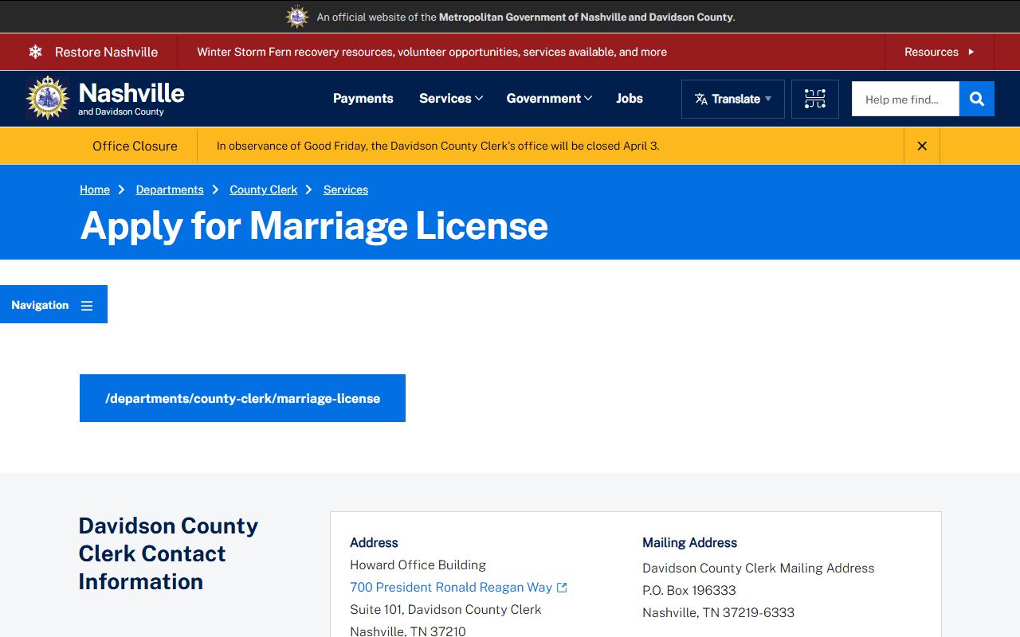Click the scan/AI search icon button
The height and width of the screenshot is (637, 1020).
[x=815, y=100]
